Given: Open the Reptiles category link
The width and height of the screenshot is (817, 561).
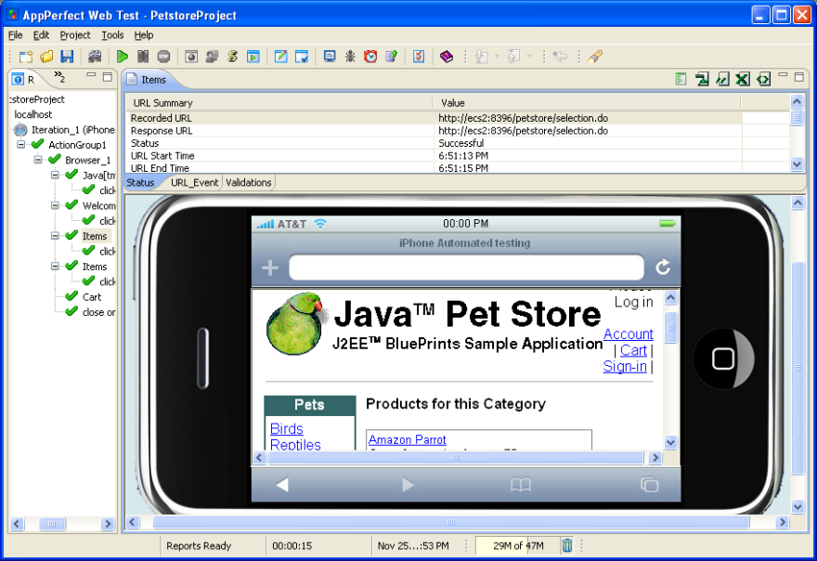Looking at the screenshot, I should point(295,445).
